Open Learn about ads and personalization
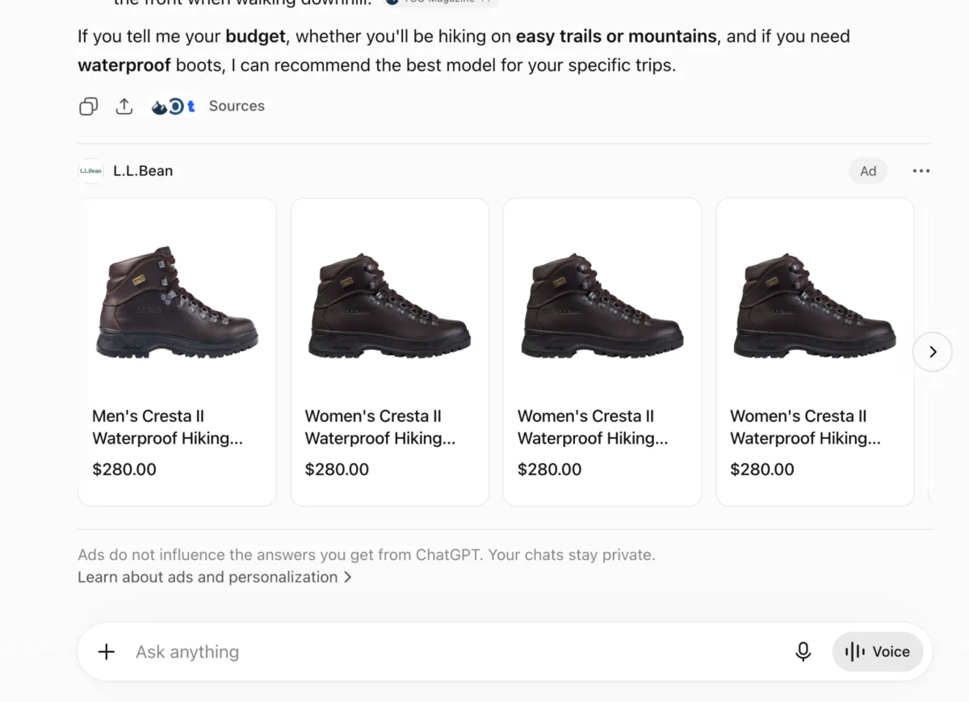Screen dimensions: 969x702 [208, 577]
